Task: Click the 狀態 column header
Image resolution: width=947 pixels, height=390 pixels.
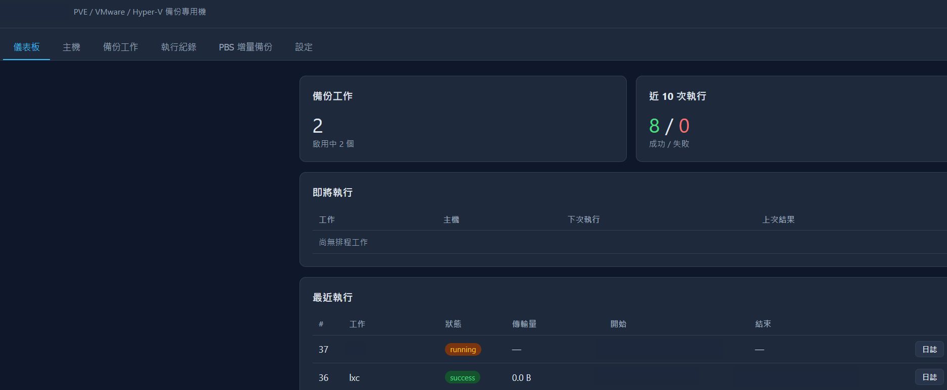Action: click(453, 324)
